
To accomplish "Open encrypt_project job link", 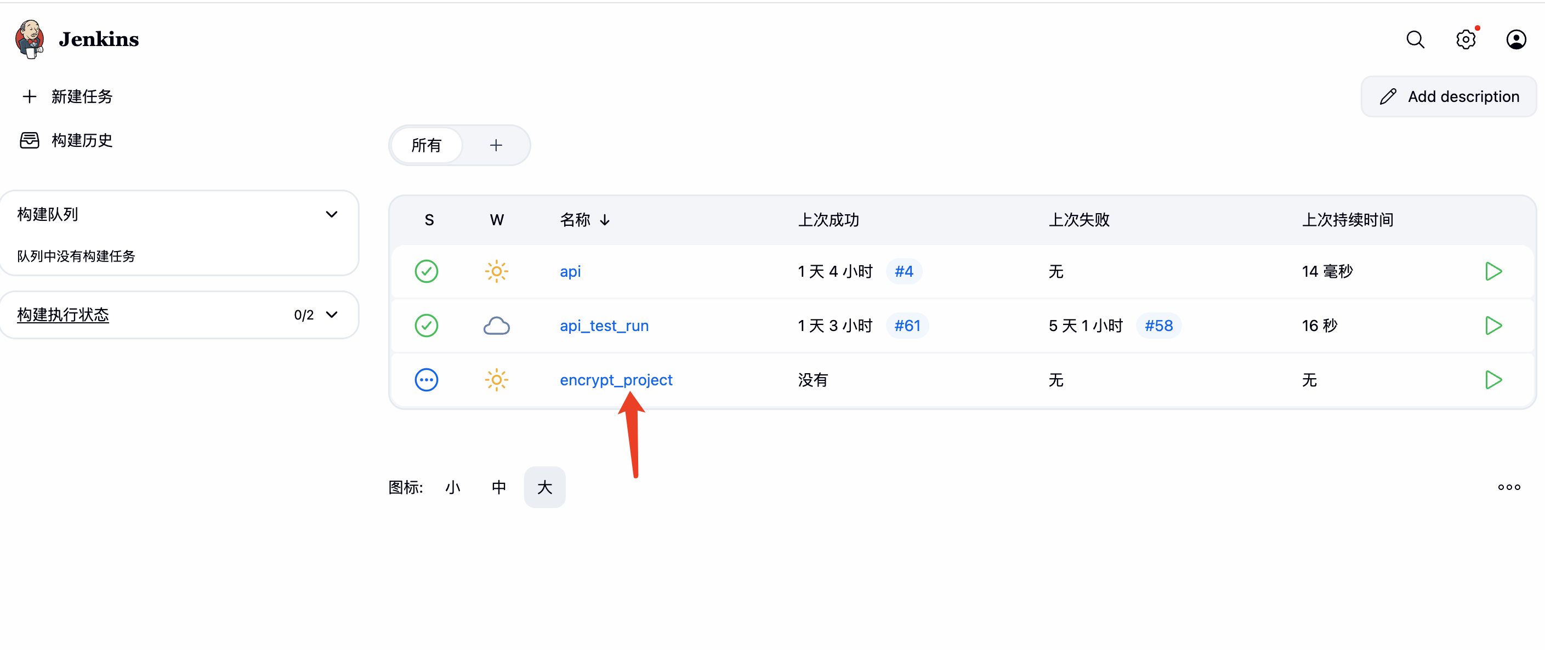I will click(616, 380).
